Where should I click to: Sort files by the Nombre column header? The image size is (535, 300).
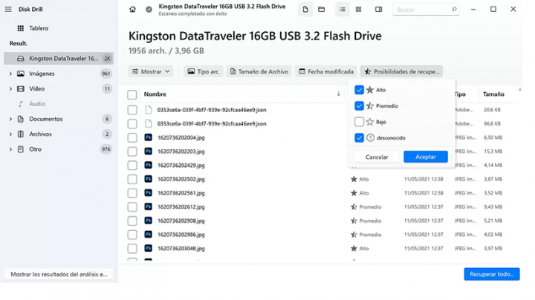coord(155,94)
